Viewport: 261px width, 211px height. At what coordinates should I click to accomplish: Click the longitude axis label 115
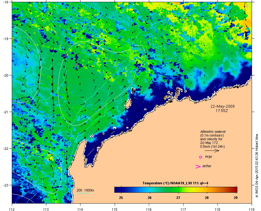(x=115, y=209)
